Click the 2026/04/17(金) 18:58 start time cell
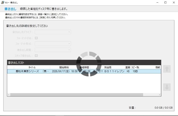The image size is (178, 116). pyautogui.click(x=65, y=71)
